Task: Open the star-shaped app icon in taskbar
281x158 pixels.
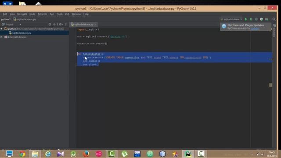Action: 175,154
